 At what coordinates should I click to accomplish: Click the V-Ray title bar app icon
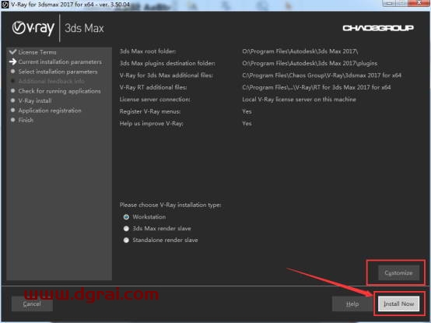pos(5,4)
